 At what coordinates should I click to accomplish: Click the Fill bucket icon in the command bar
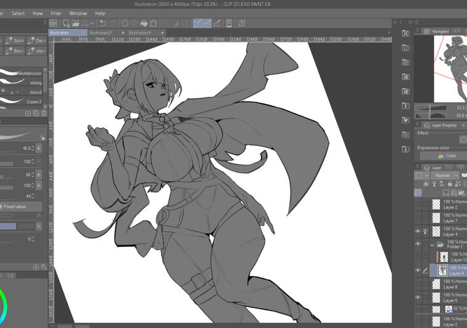[144, 23]
